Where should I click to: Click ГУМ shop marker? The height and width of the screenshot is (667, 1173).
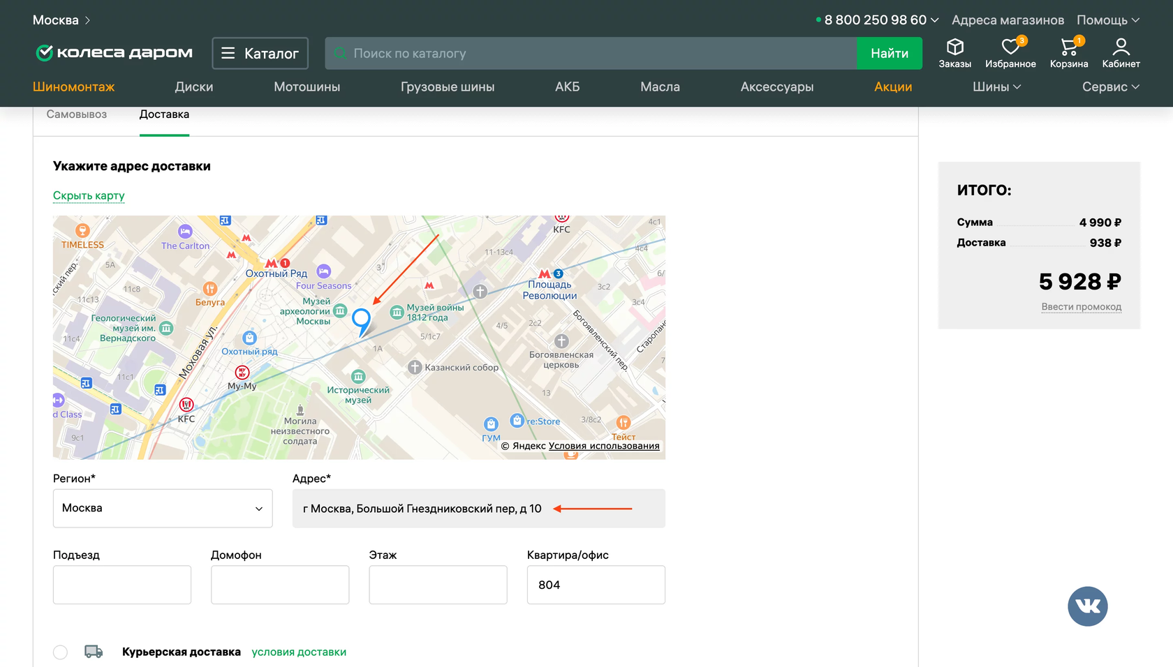pos(491,424)
